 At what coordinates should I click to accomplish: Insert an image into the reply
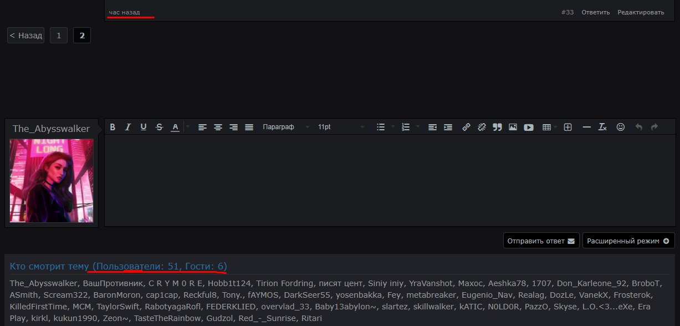[513, 127]
